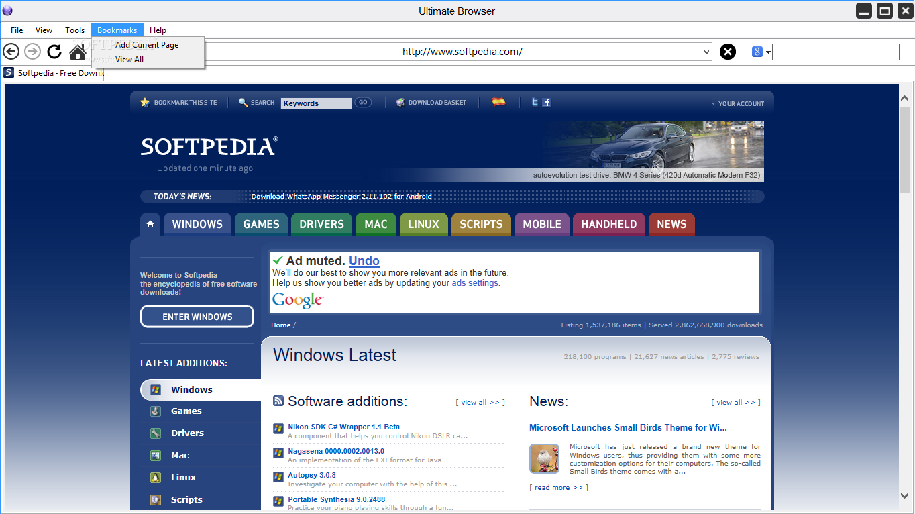The image size is (915, 514).
Task: Open the GAMES category tab
Action: (x=261, y=224)
